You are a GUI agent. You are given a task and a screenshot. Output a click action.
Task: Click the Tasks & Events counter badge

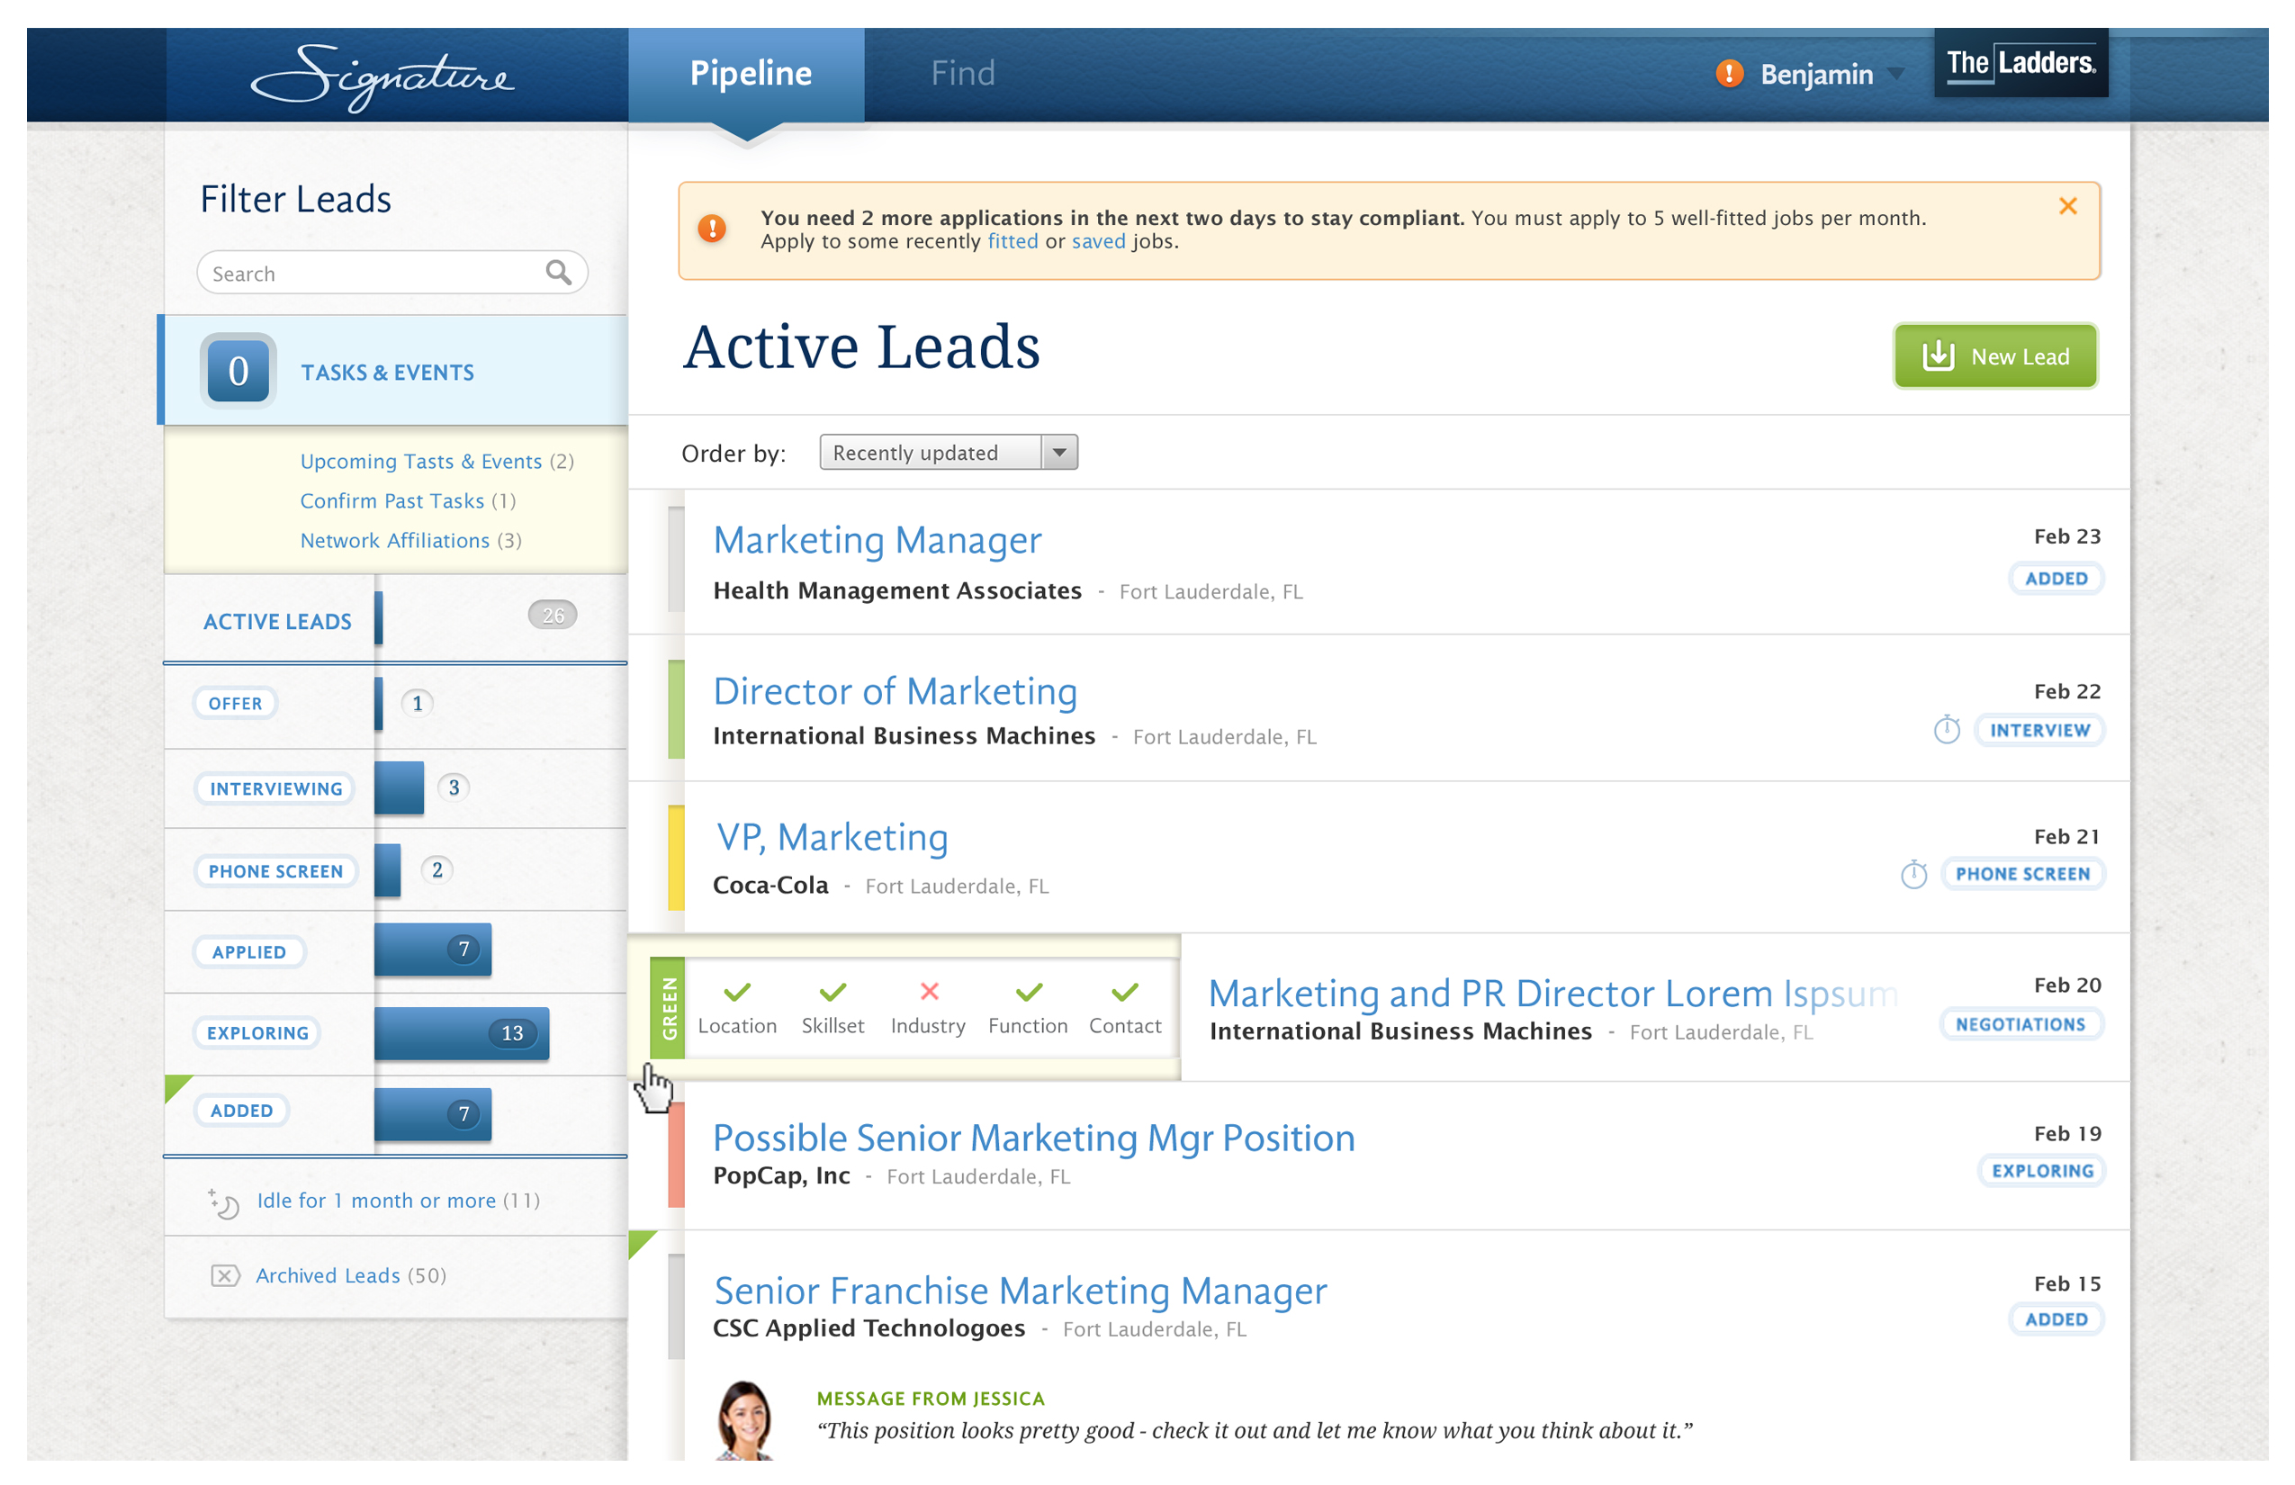[238, 371]
